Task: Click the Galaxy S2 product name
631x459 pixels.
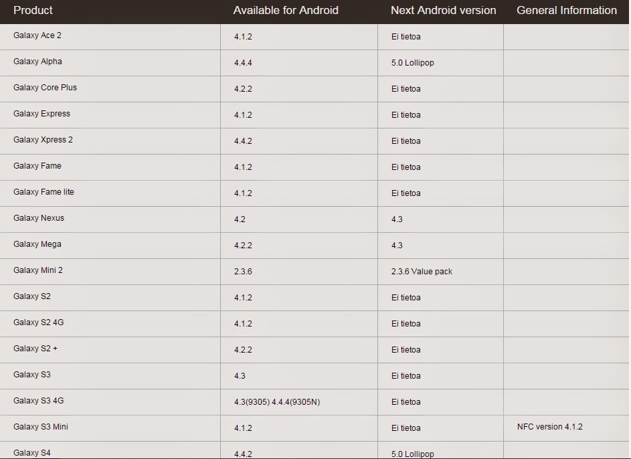Action: point(32,296)
